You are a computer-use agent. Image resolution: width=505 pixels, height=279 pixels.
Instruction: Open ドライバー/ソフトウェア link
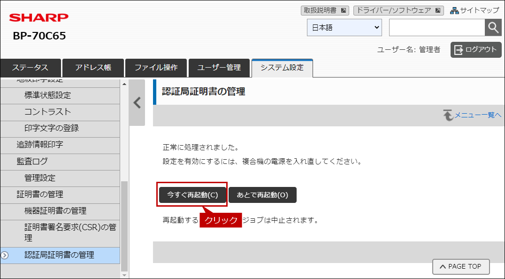point(398,11)
